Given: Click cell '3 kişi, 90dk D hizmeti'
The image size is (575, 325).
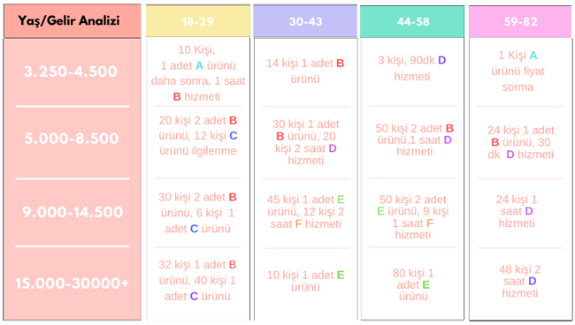Looking at the screenshot, I should (412, 68).
